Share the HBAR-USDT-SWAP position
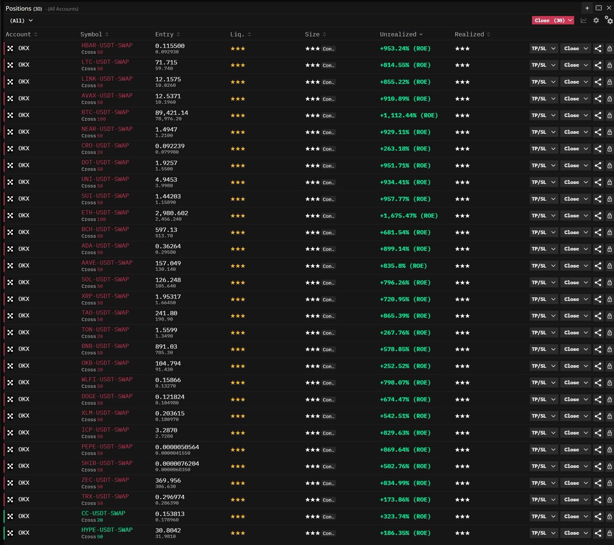 (598, 49)
